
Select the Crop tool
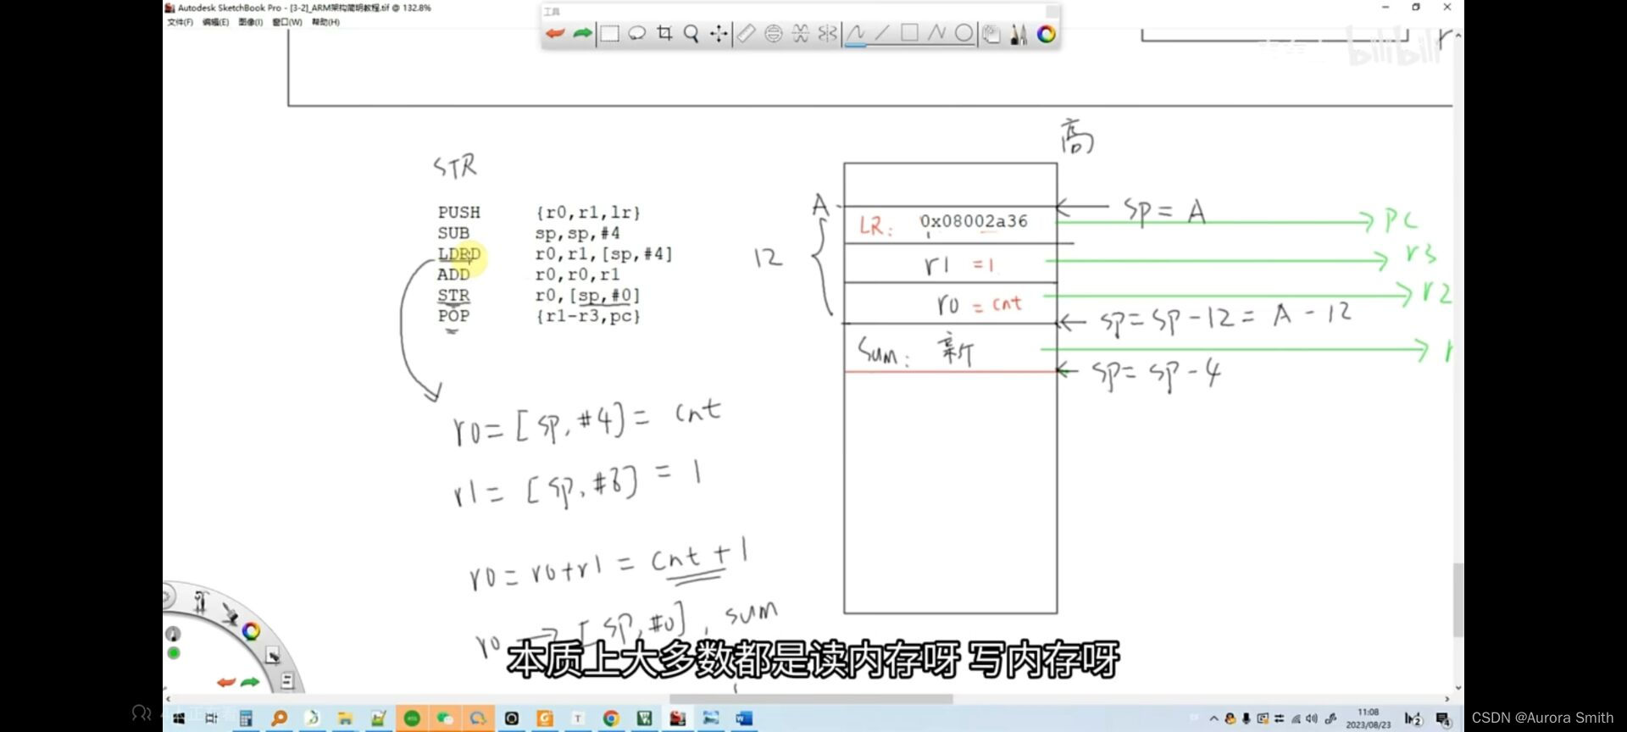664,33
